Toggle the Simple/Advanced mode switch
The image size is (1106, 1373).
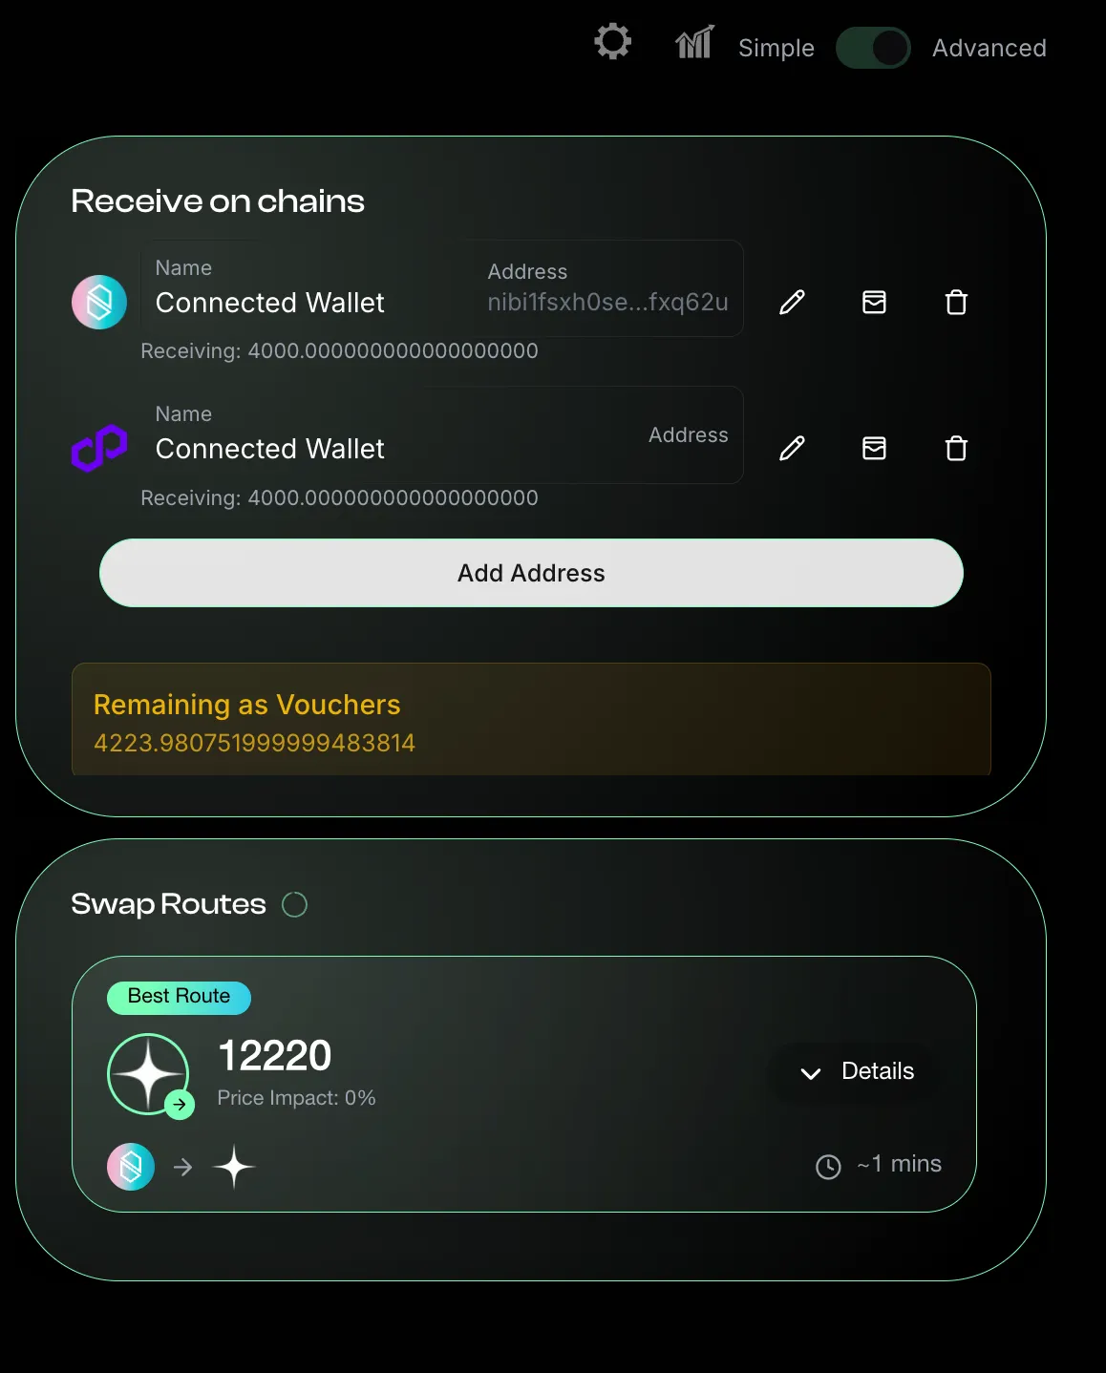click(x=873, y=48)
